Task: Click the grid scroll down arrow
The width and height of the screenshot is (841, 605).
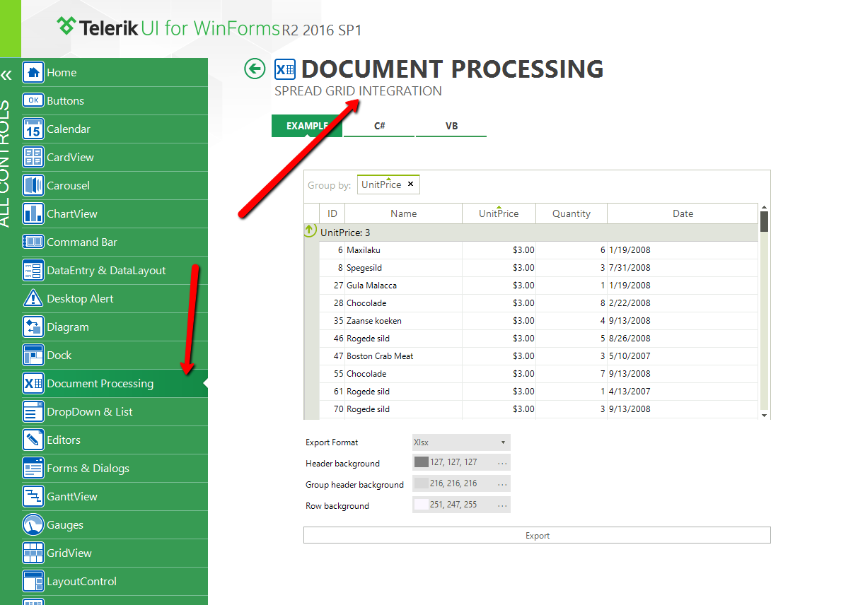Action: 765,416
